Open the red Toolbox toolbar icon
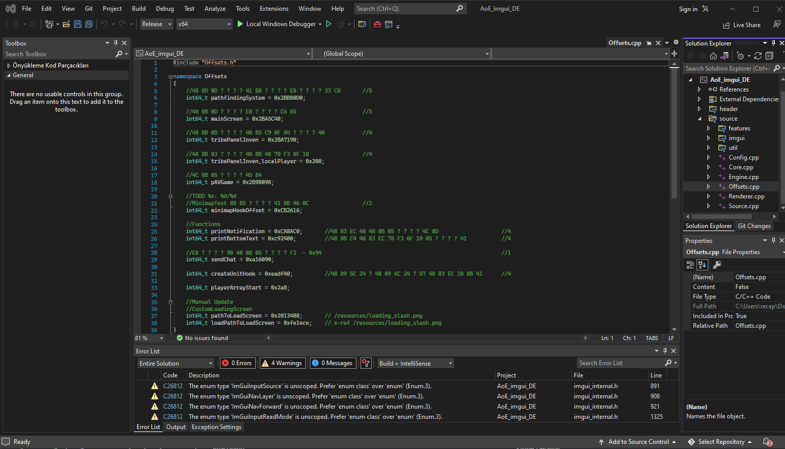 point(377,24)
